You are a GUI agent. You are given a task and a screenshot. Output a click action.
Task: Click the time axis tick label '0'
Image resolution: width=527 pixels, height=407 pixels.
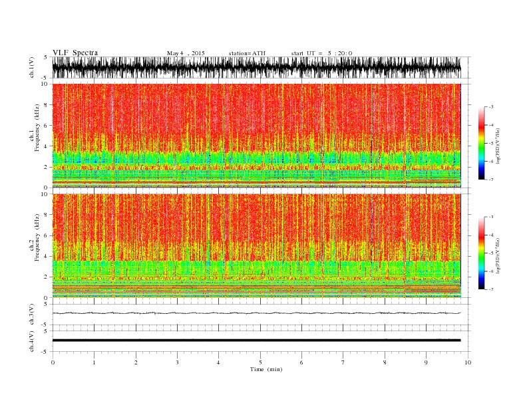tap(53, 362)
